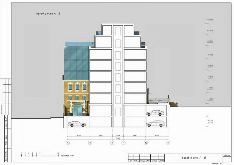The image size is (234, 165).
Task: Click the +15.700 elevation level mark
Action: (209, 55)
